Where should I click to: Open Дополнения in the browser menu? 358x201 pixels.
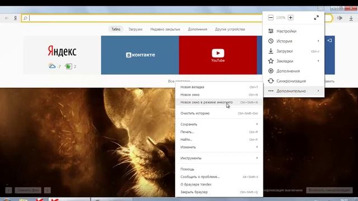click(294, 71)
